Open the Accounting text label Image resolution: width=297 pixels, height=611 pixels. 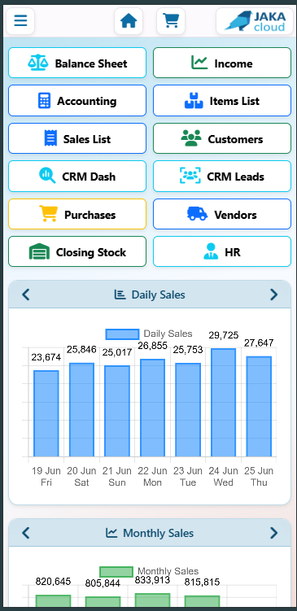[x=87, y=102]
